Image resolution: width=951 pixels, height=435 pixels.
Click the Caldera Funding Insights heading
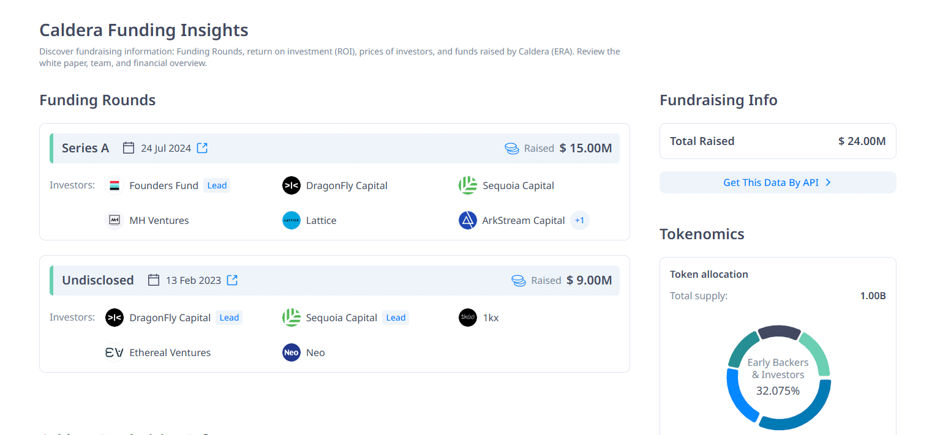(144, 30)
